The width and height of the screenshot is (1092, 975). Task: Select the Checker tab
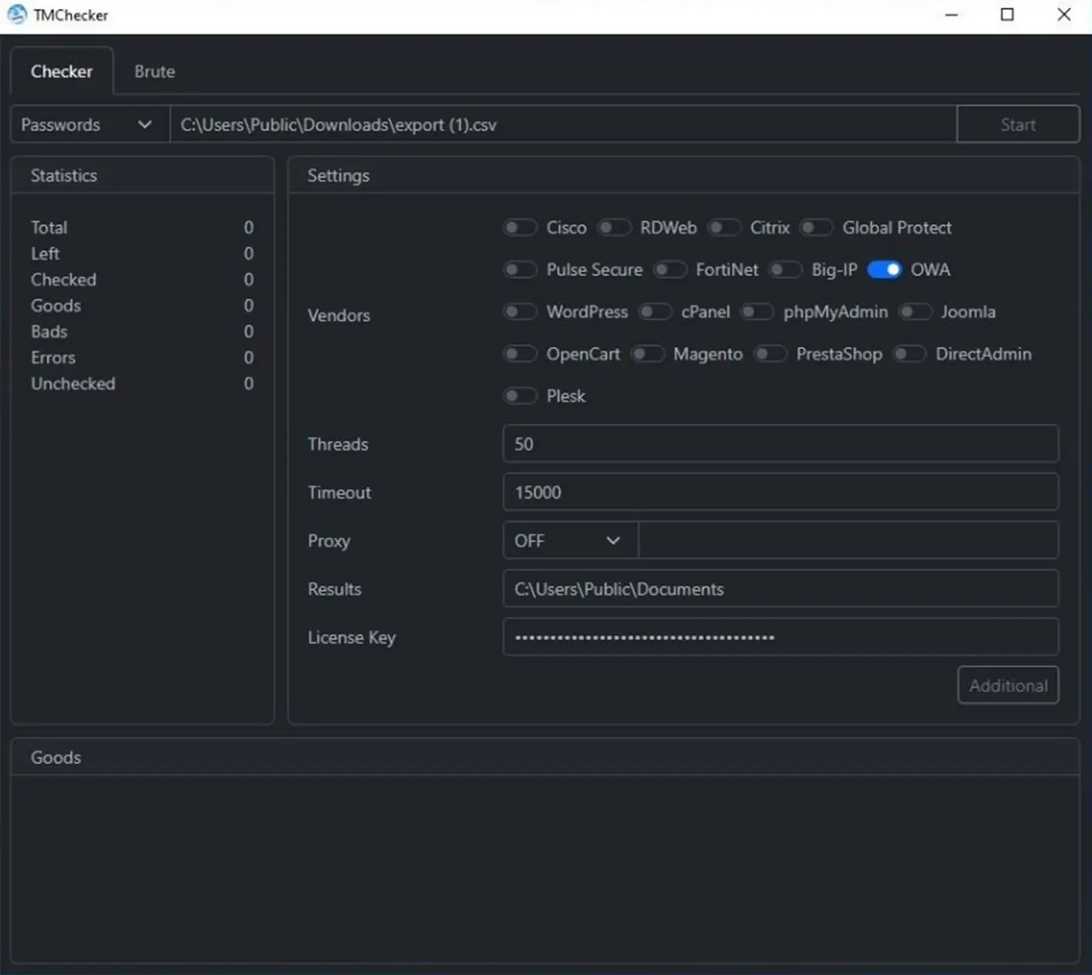tap(62, 71)
